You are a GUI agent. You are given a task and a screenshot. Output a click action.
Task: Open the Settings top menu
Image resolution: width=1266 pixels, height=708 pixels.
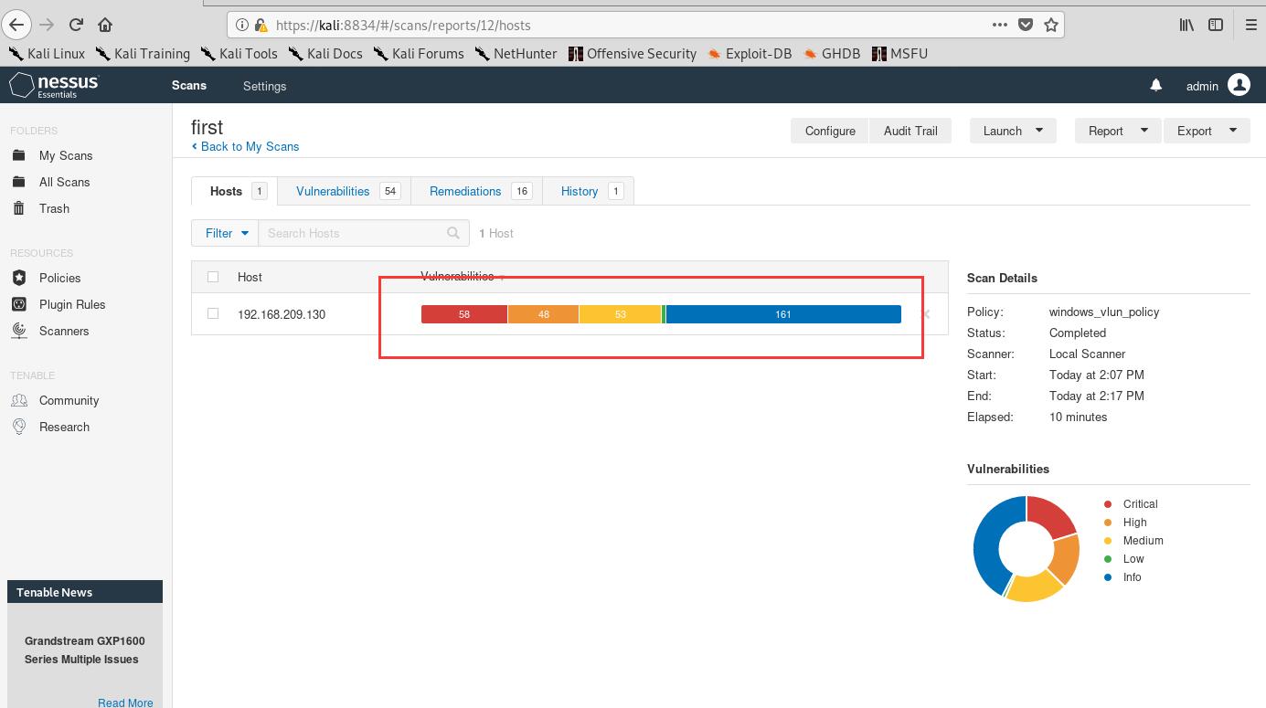pyautogui.click(x=264, y=86)
